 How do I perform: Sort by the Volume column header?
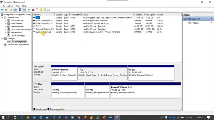44,15
